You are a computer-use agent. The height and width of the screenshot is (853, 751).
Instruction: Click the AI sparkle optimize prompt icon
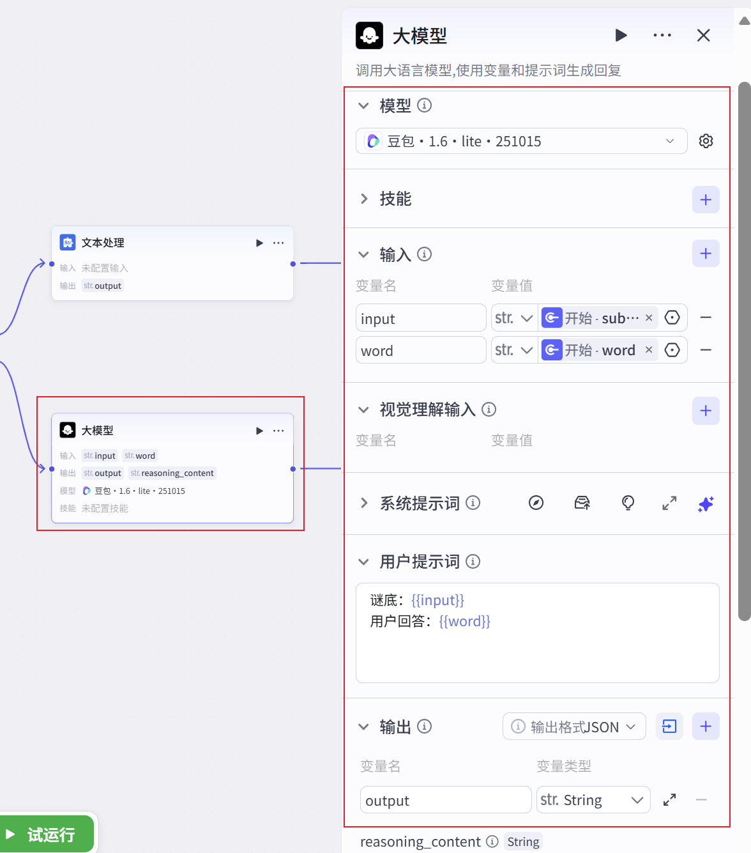706,504
